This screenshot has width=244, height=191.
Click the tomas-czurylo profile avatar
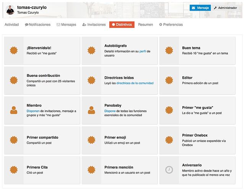[10, 10]
